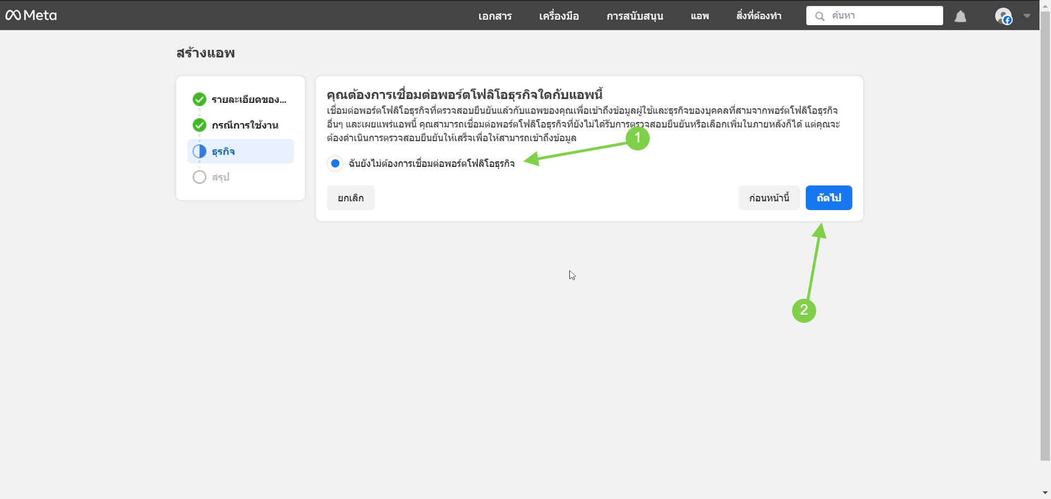1051x499 pixels.
Task: Focus the ค้นหา search field
Action: 874,16
